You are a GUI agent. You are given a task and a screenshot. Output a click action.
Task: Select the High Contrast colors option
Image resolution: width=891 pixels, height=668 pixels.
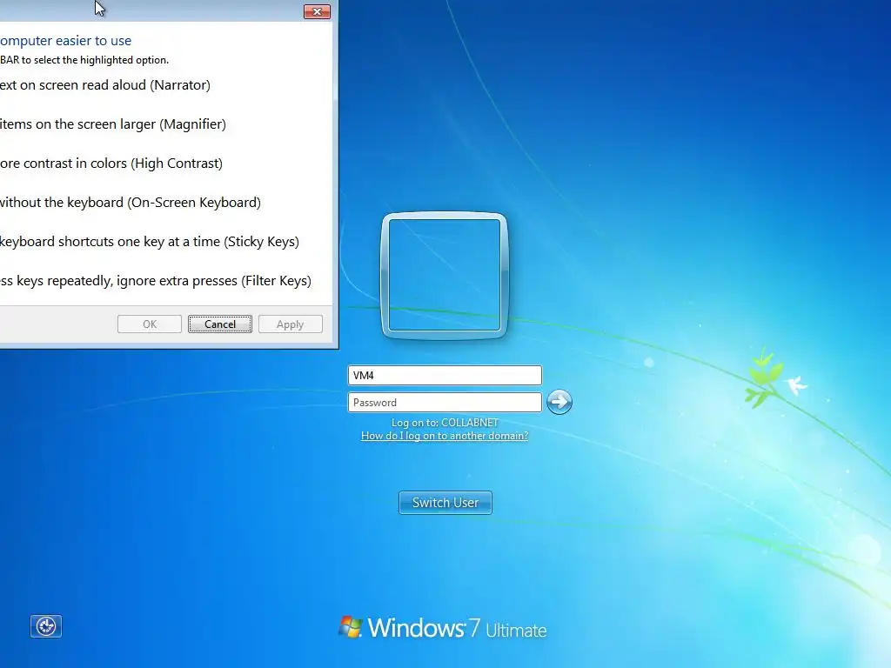pyautogui.click(x=111, y=164)
